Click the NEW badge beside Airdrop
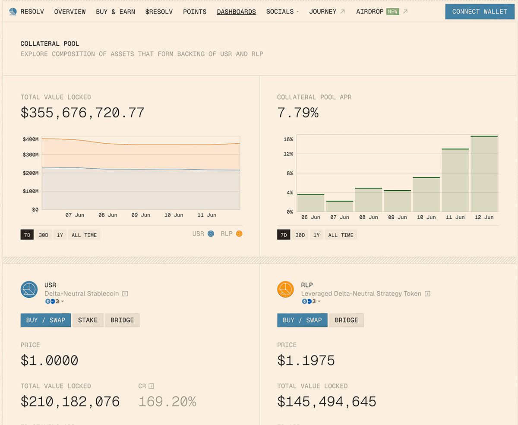The width and height of the screenshot is (518, 425). 392,12
